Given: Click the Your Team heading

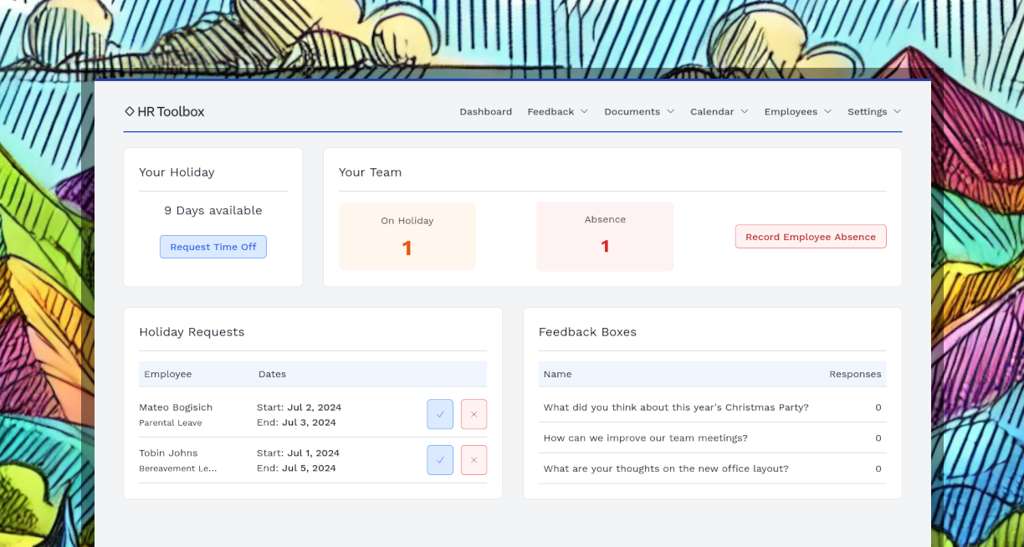Looking at the screenshot, I should click(x=370, y=172).
